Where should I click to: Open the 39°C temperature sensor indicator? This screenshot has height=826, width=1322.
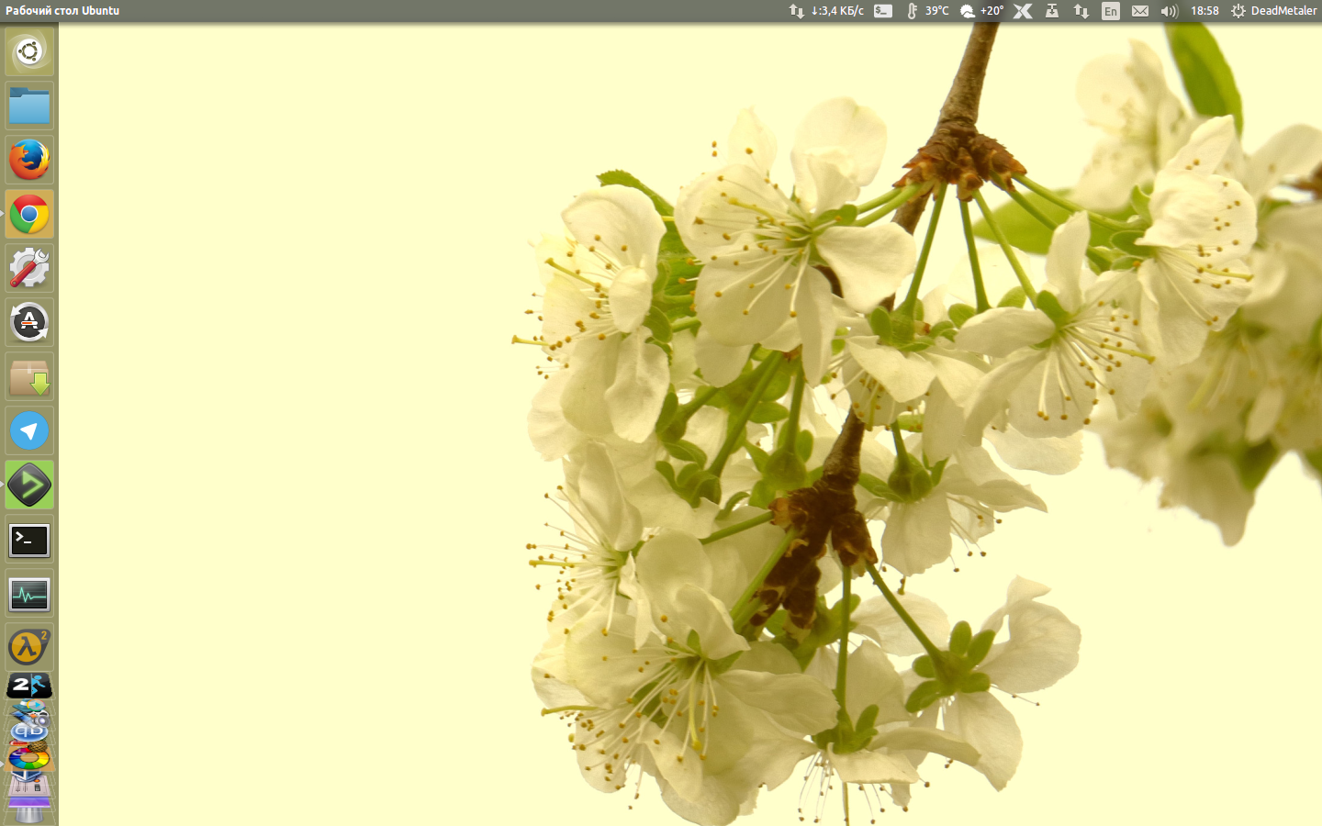(x=927, y=11)
